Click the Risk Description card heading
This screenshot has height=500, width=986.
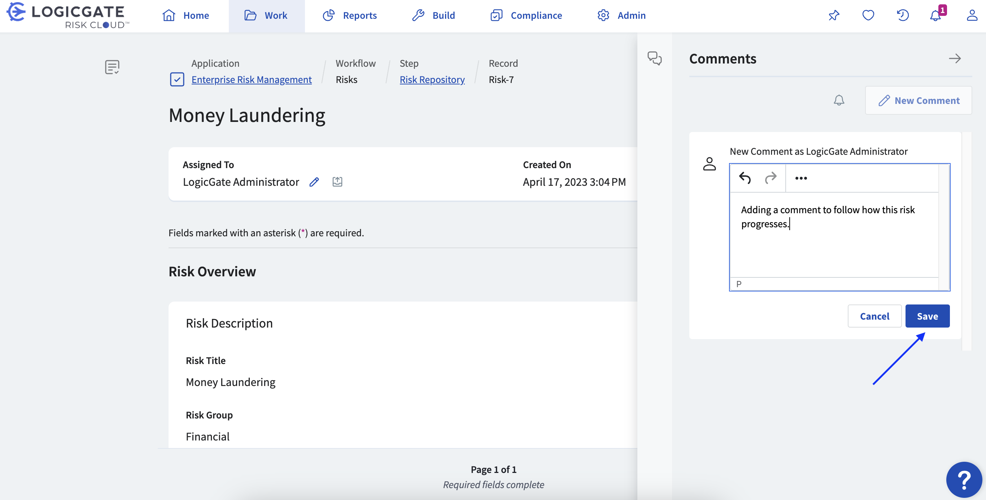pos(229,323)
